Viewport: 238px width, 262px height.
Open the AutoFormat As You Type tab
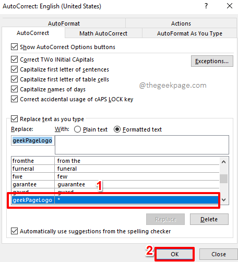click(x=189, y=33)
